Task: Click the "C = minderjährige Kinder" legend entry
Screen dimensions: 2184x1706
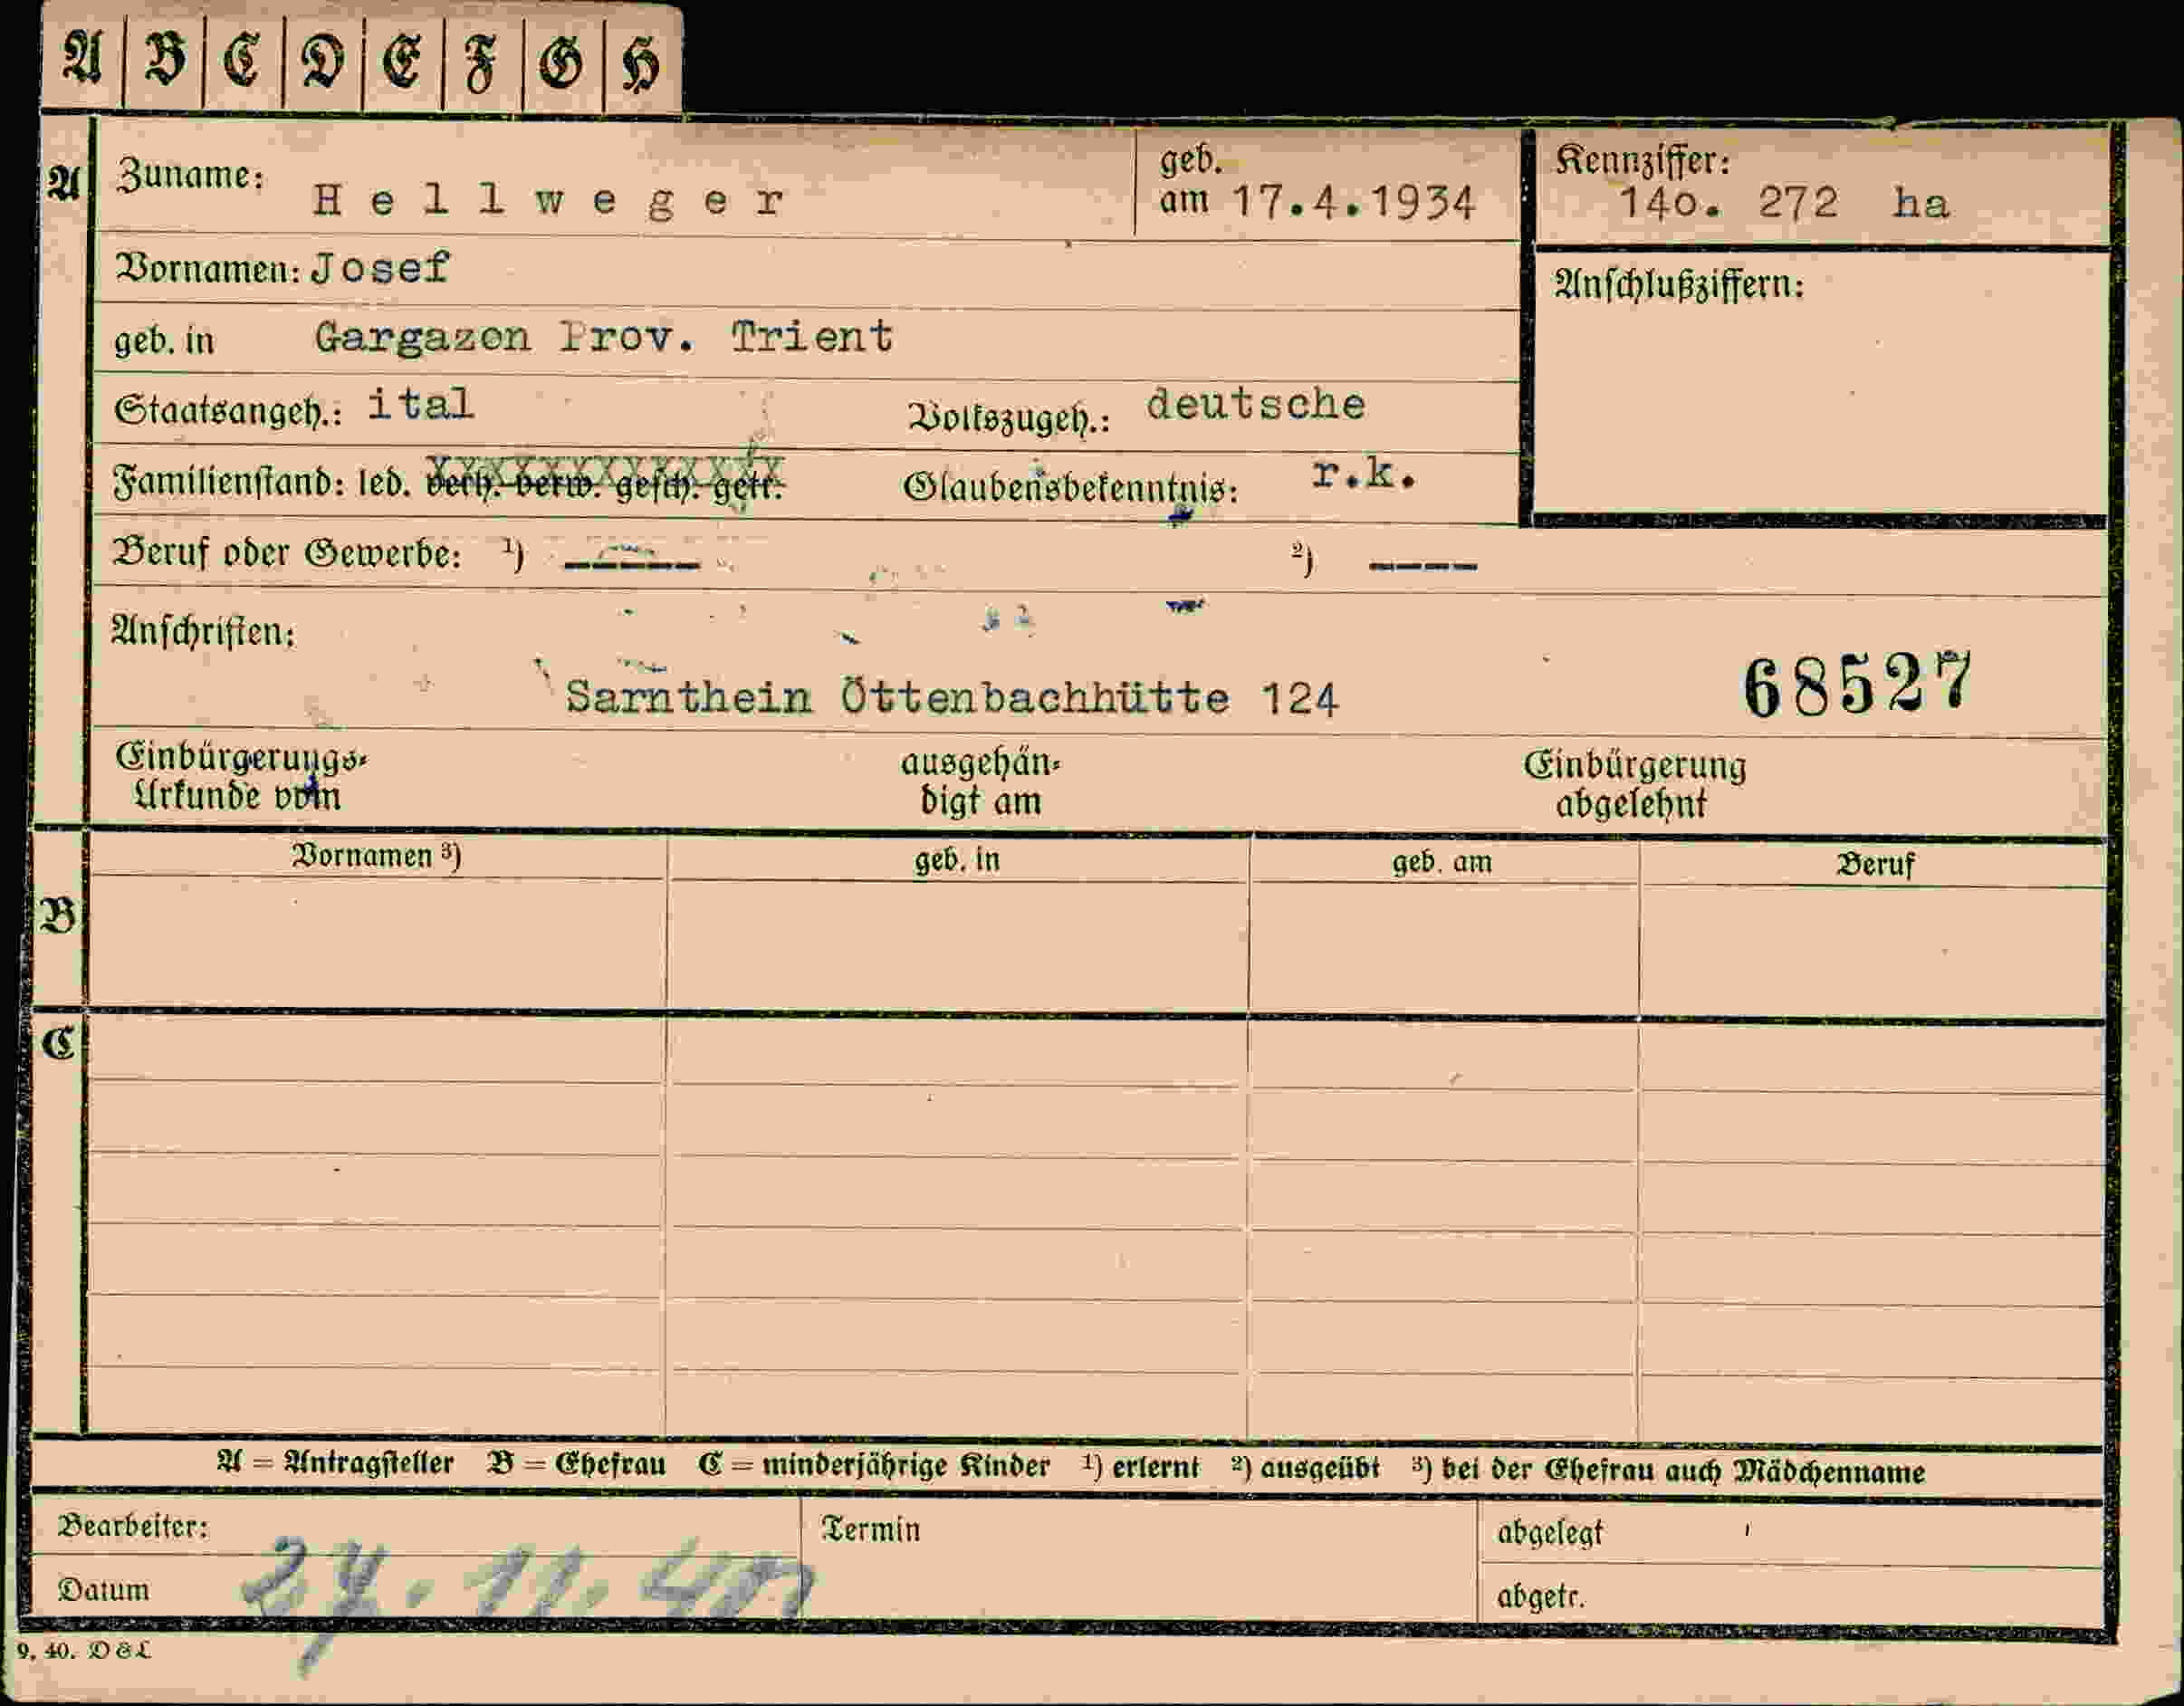Action: (875, 1465)
